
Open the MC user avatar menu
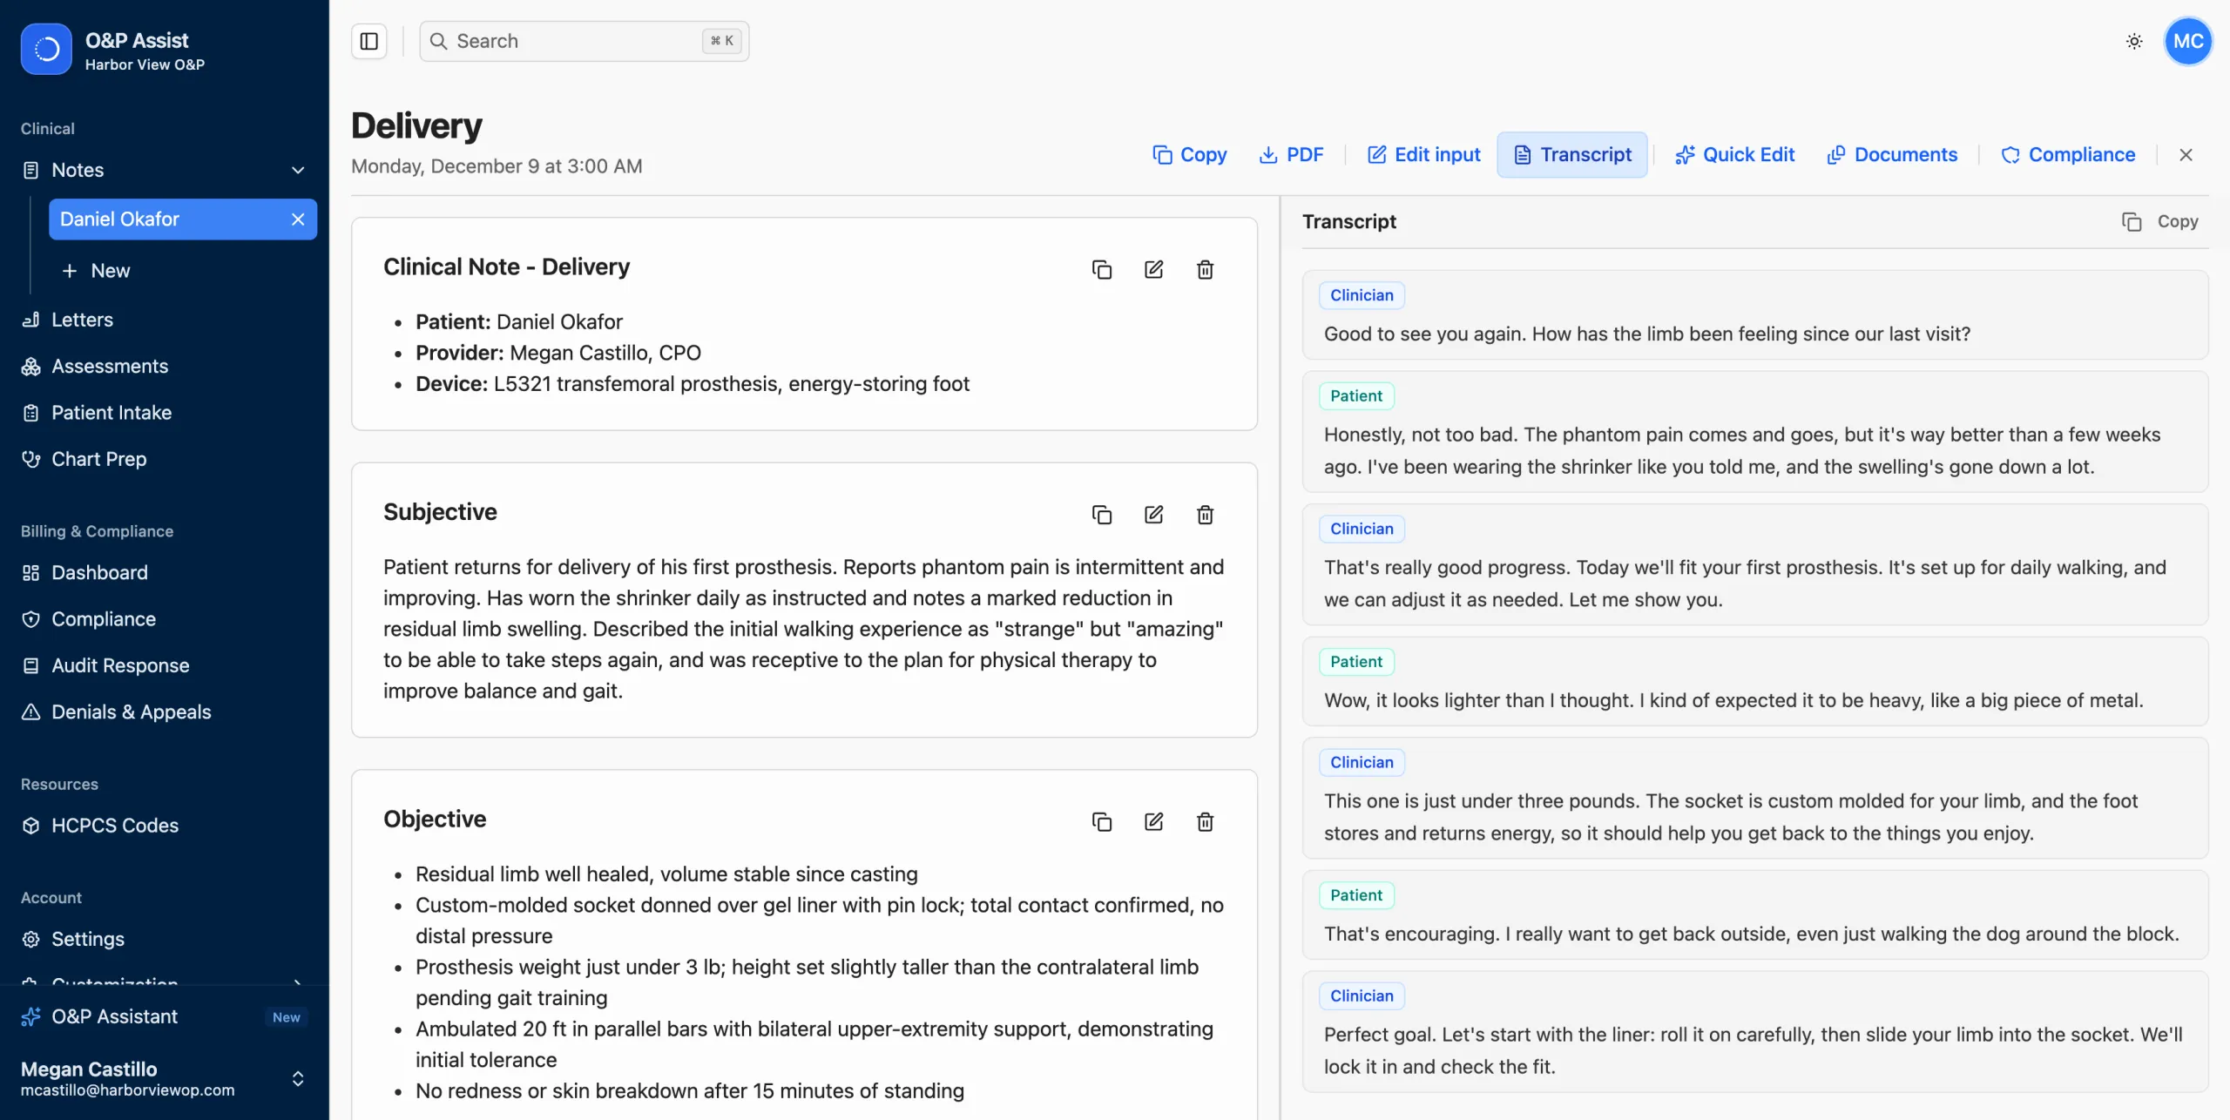(2187, 41)
